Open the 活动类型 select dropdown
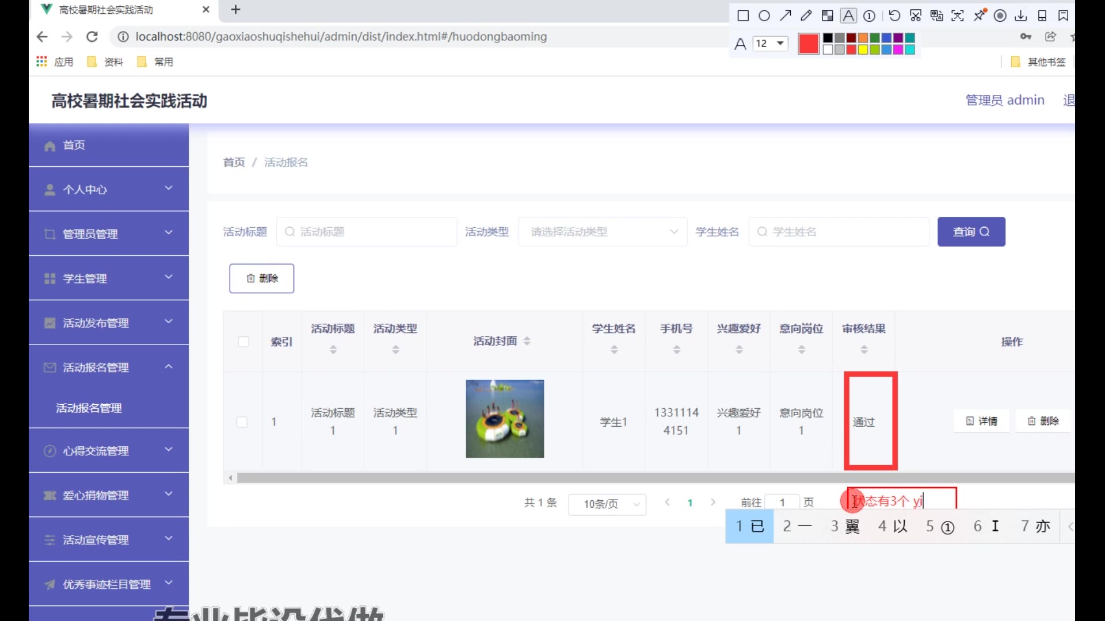Image resolution: width=1105 pixels, height=621 pixels. (x=603, y=232)
